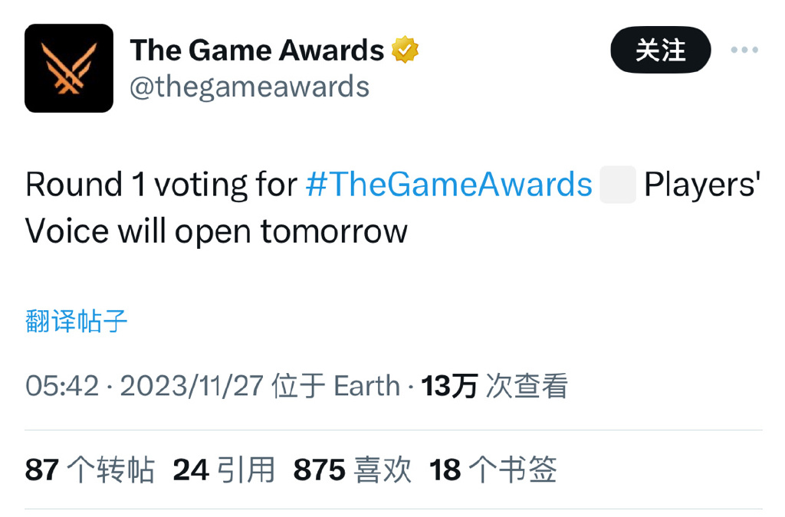Show the 87 个转帖 reposts list
The image size is (785, 517).
[x=90, y=470]
